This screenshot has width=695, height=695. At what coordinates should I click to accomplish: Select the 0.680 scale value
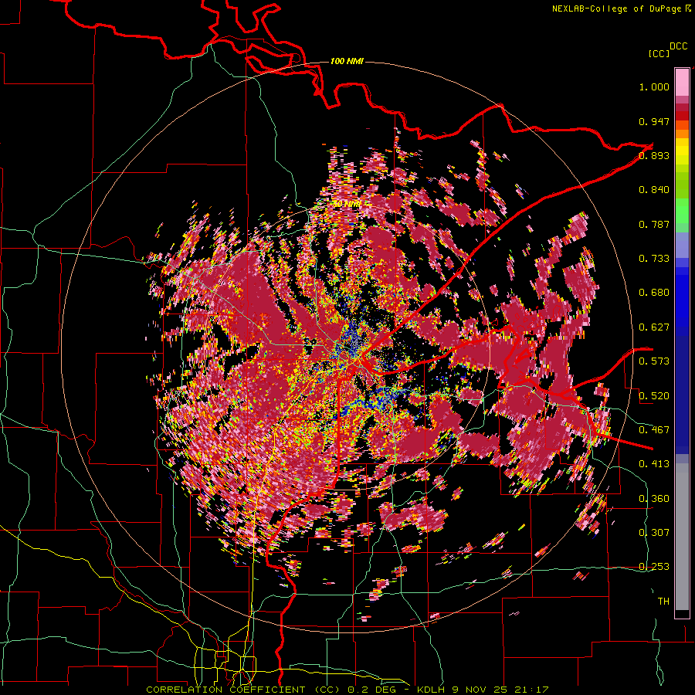pos(654,293)
